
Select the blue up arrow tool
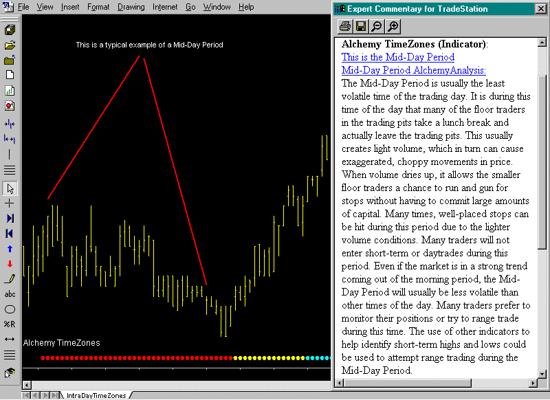pyautogui.click(x=10, y=249)
